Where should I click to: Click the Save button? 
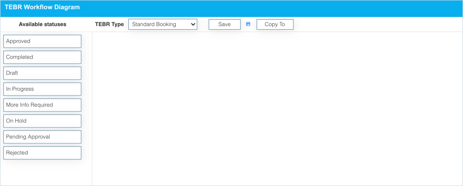224,24
